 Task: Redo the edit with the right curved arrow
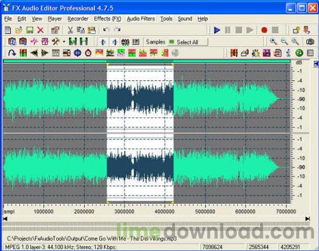pyautogui.click(x=117, y=29)
